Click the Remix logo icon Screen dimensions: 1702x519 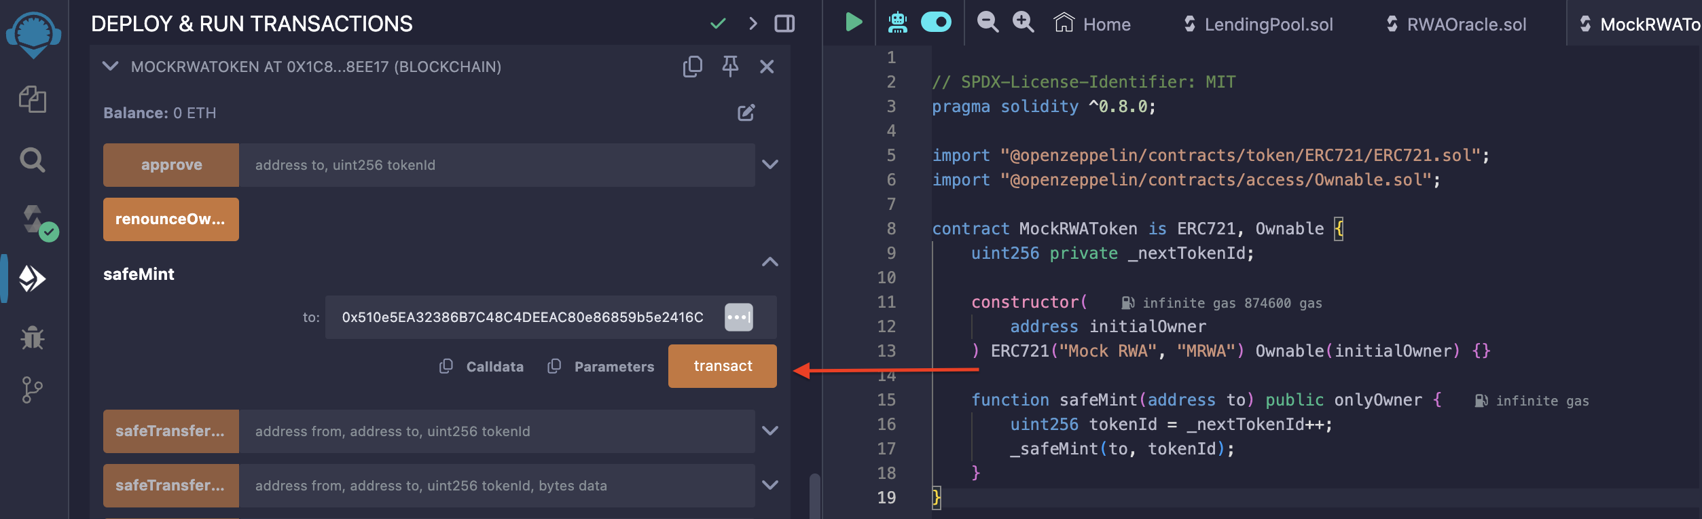[x=33, y=35]
